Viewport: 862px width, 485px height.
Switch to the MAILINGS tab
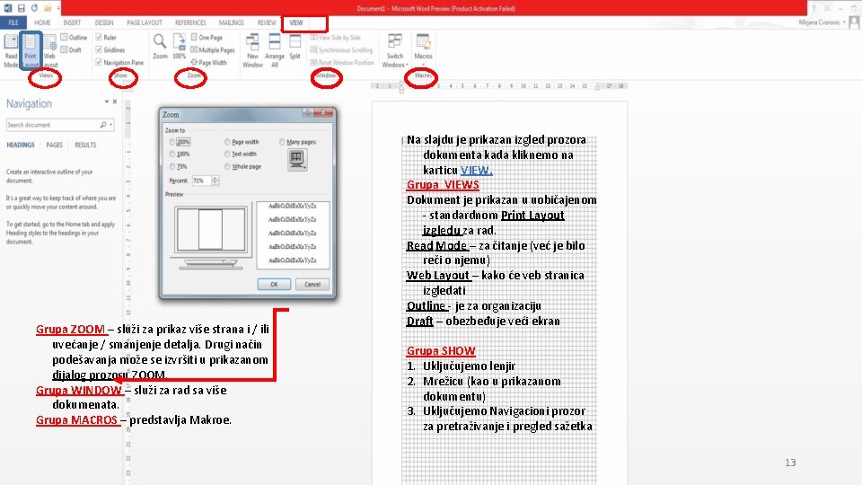coord(231,22)
